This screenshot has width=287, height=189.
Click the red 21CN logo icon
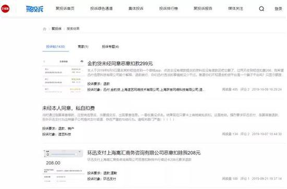pyautogui.click(x=5, y=8)
